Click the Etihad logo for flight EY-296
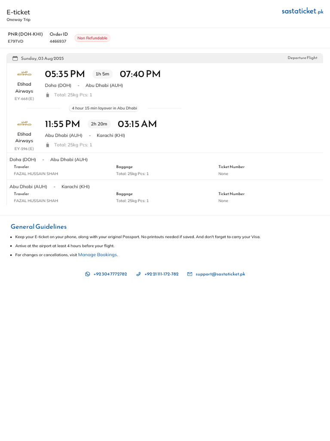Viewport: 330px width, 441px height. (x=24, y=124)
